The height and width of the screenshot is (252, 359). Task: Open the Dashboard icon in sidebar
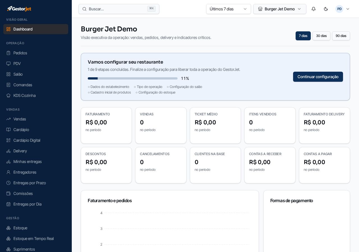[x=8, y=29]
